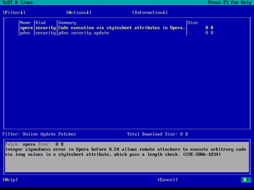
Task: Click the 'Patch: opera Size: 0 B' description line
Action: (35, 144)
